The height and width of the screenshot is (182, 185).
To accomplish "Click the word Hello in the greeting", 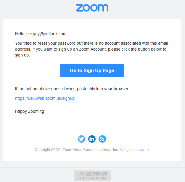I will (x=20, y=34).
